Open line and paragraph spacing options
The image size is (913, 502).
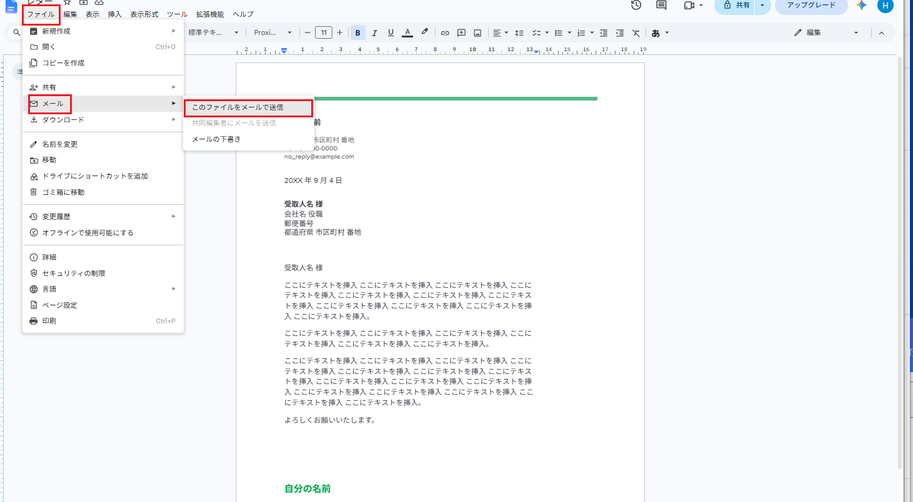pyautogui.click(x=519, y=32)
